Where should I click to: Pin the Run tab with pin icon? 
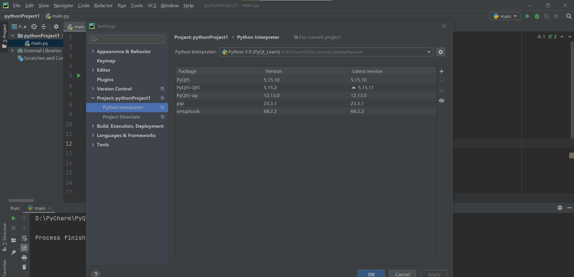[13, 253]
